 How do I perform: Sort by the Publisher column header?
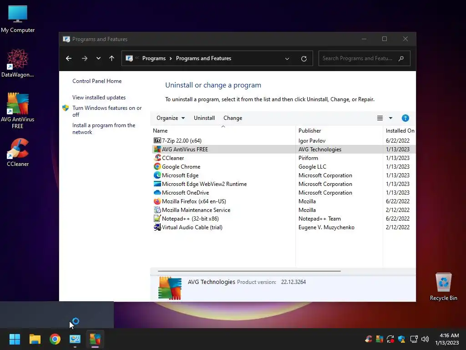click(339, 131)
